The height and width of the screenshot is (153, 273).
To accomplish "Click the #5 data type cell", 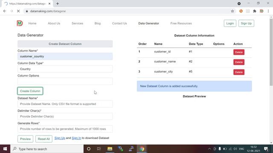I will (x=191, y=71).
